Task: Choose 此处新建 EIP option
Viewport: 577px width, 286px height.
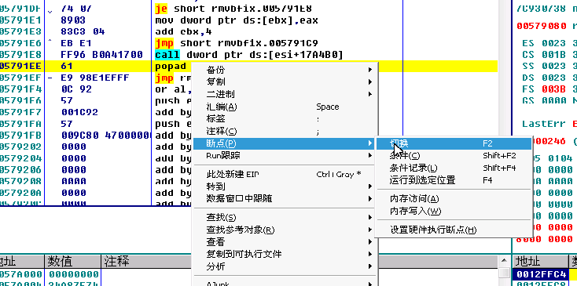Action: [285, 174]
